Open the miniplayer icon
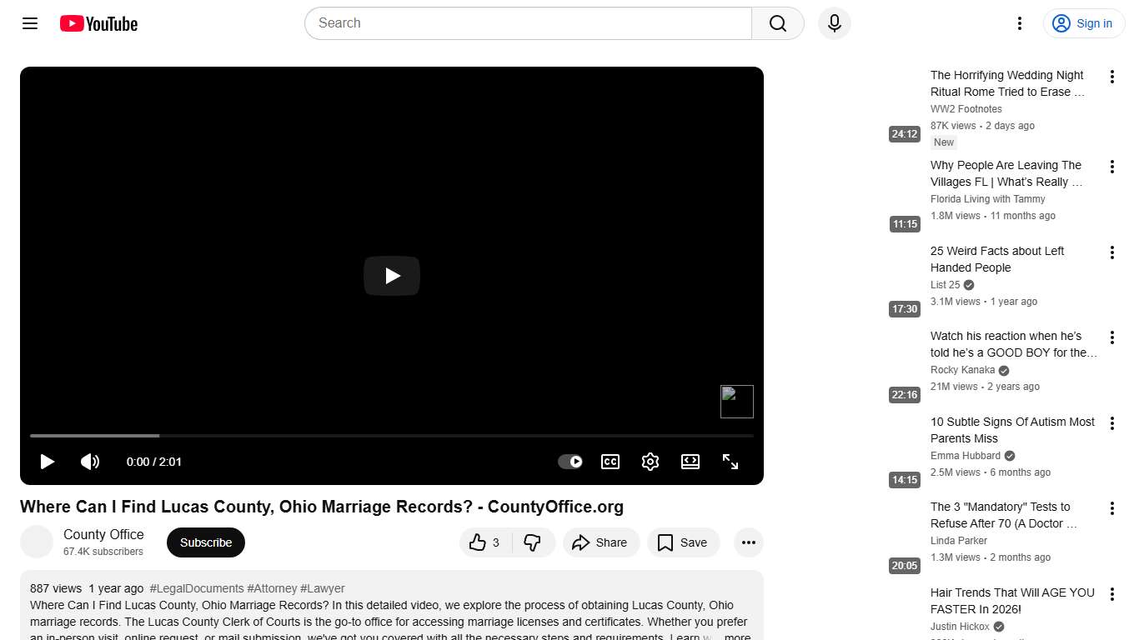This screenshot has width=1139, height=640. point(690,461)
